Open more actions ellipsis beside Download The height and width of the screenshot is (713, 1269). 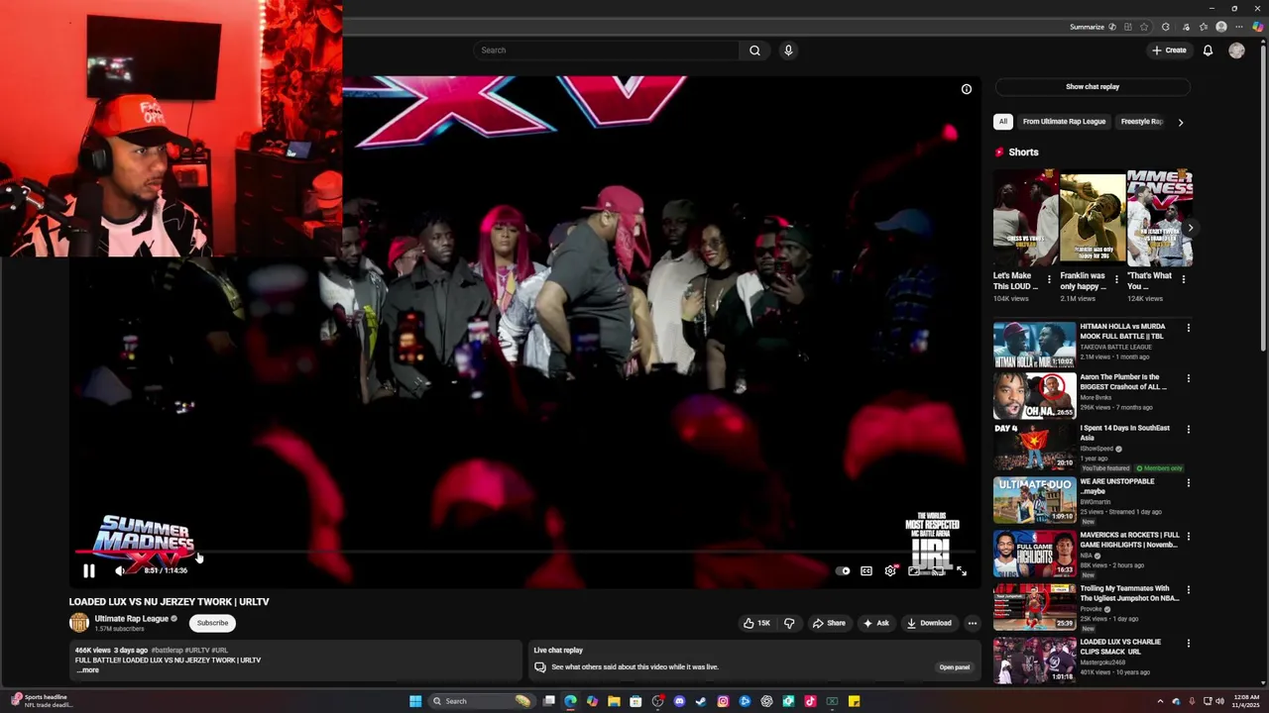pos(973,623)
